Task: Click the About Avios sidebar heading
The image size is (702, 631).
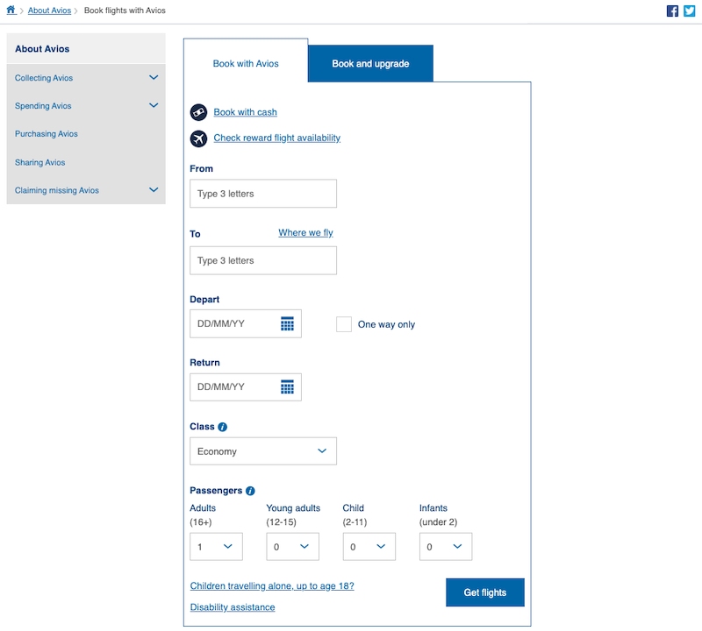Action: pos(42,49)
